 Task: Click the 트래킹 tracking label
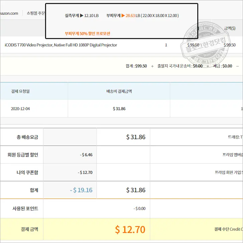coord(235,137)
